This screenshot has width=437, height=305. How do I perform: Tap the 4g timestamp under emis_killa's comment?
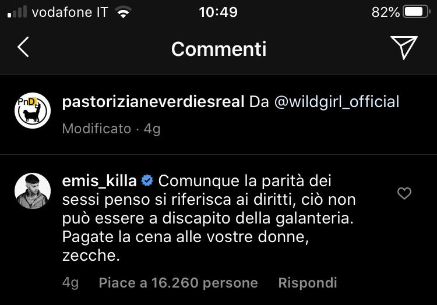coord(71,283)
